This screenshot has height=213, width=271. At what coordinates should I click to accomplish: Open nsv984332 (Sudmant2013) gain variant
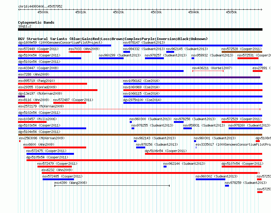coord(144,49)
